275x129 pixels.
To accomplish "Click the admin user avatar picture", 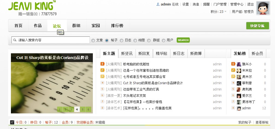I will 263,8.
